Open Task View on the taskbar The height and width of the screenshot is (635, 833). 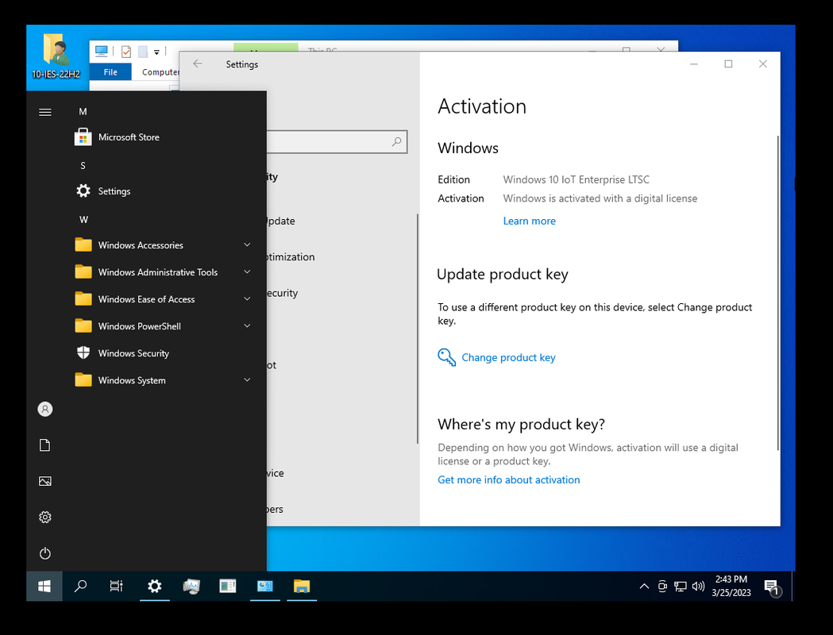117,586
